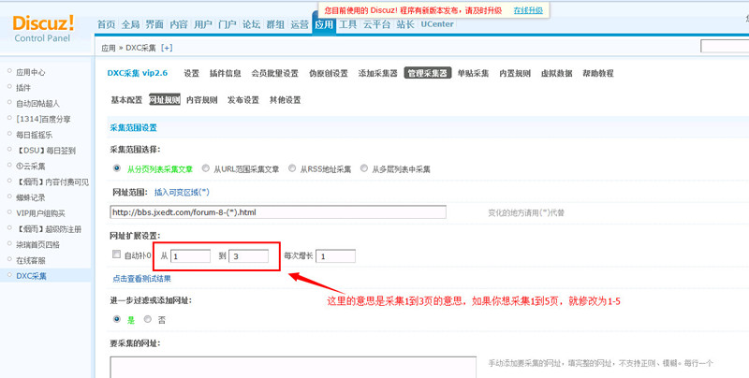Switch to the 内容规则 sub-tab
749x378 pixels.
click(x=201, y=100)
